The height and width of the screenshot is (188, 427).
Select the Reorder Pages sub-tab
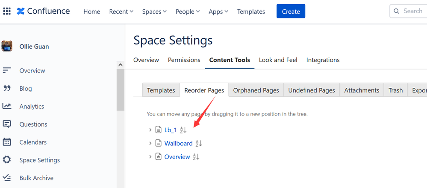[x=204, y=90]
